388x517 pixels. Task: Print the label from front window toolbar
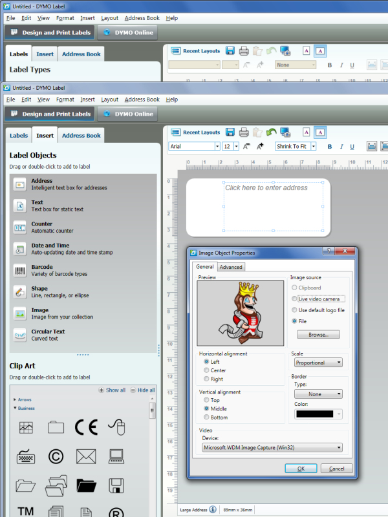click(244, 132)
